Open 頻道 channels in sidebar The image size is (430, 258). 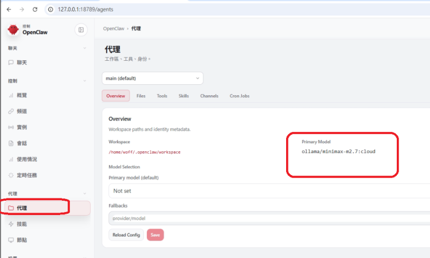pyautogui.click(x=22, y=111)
